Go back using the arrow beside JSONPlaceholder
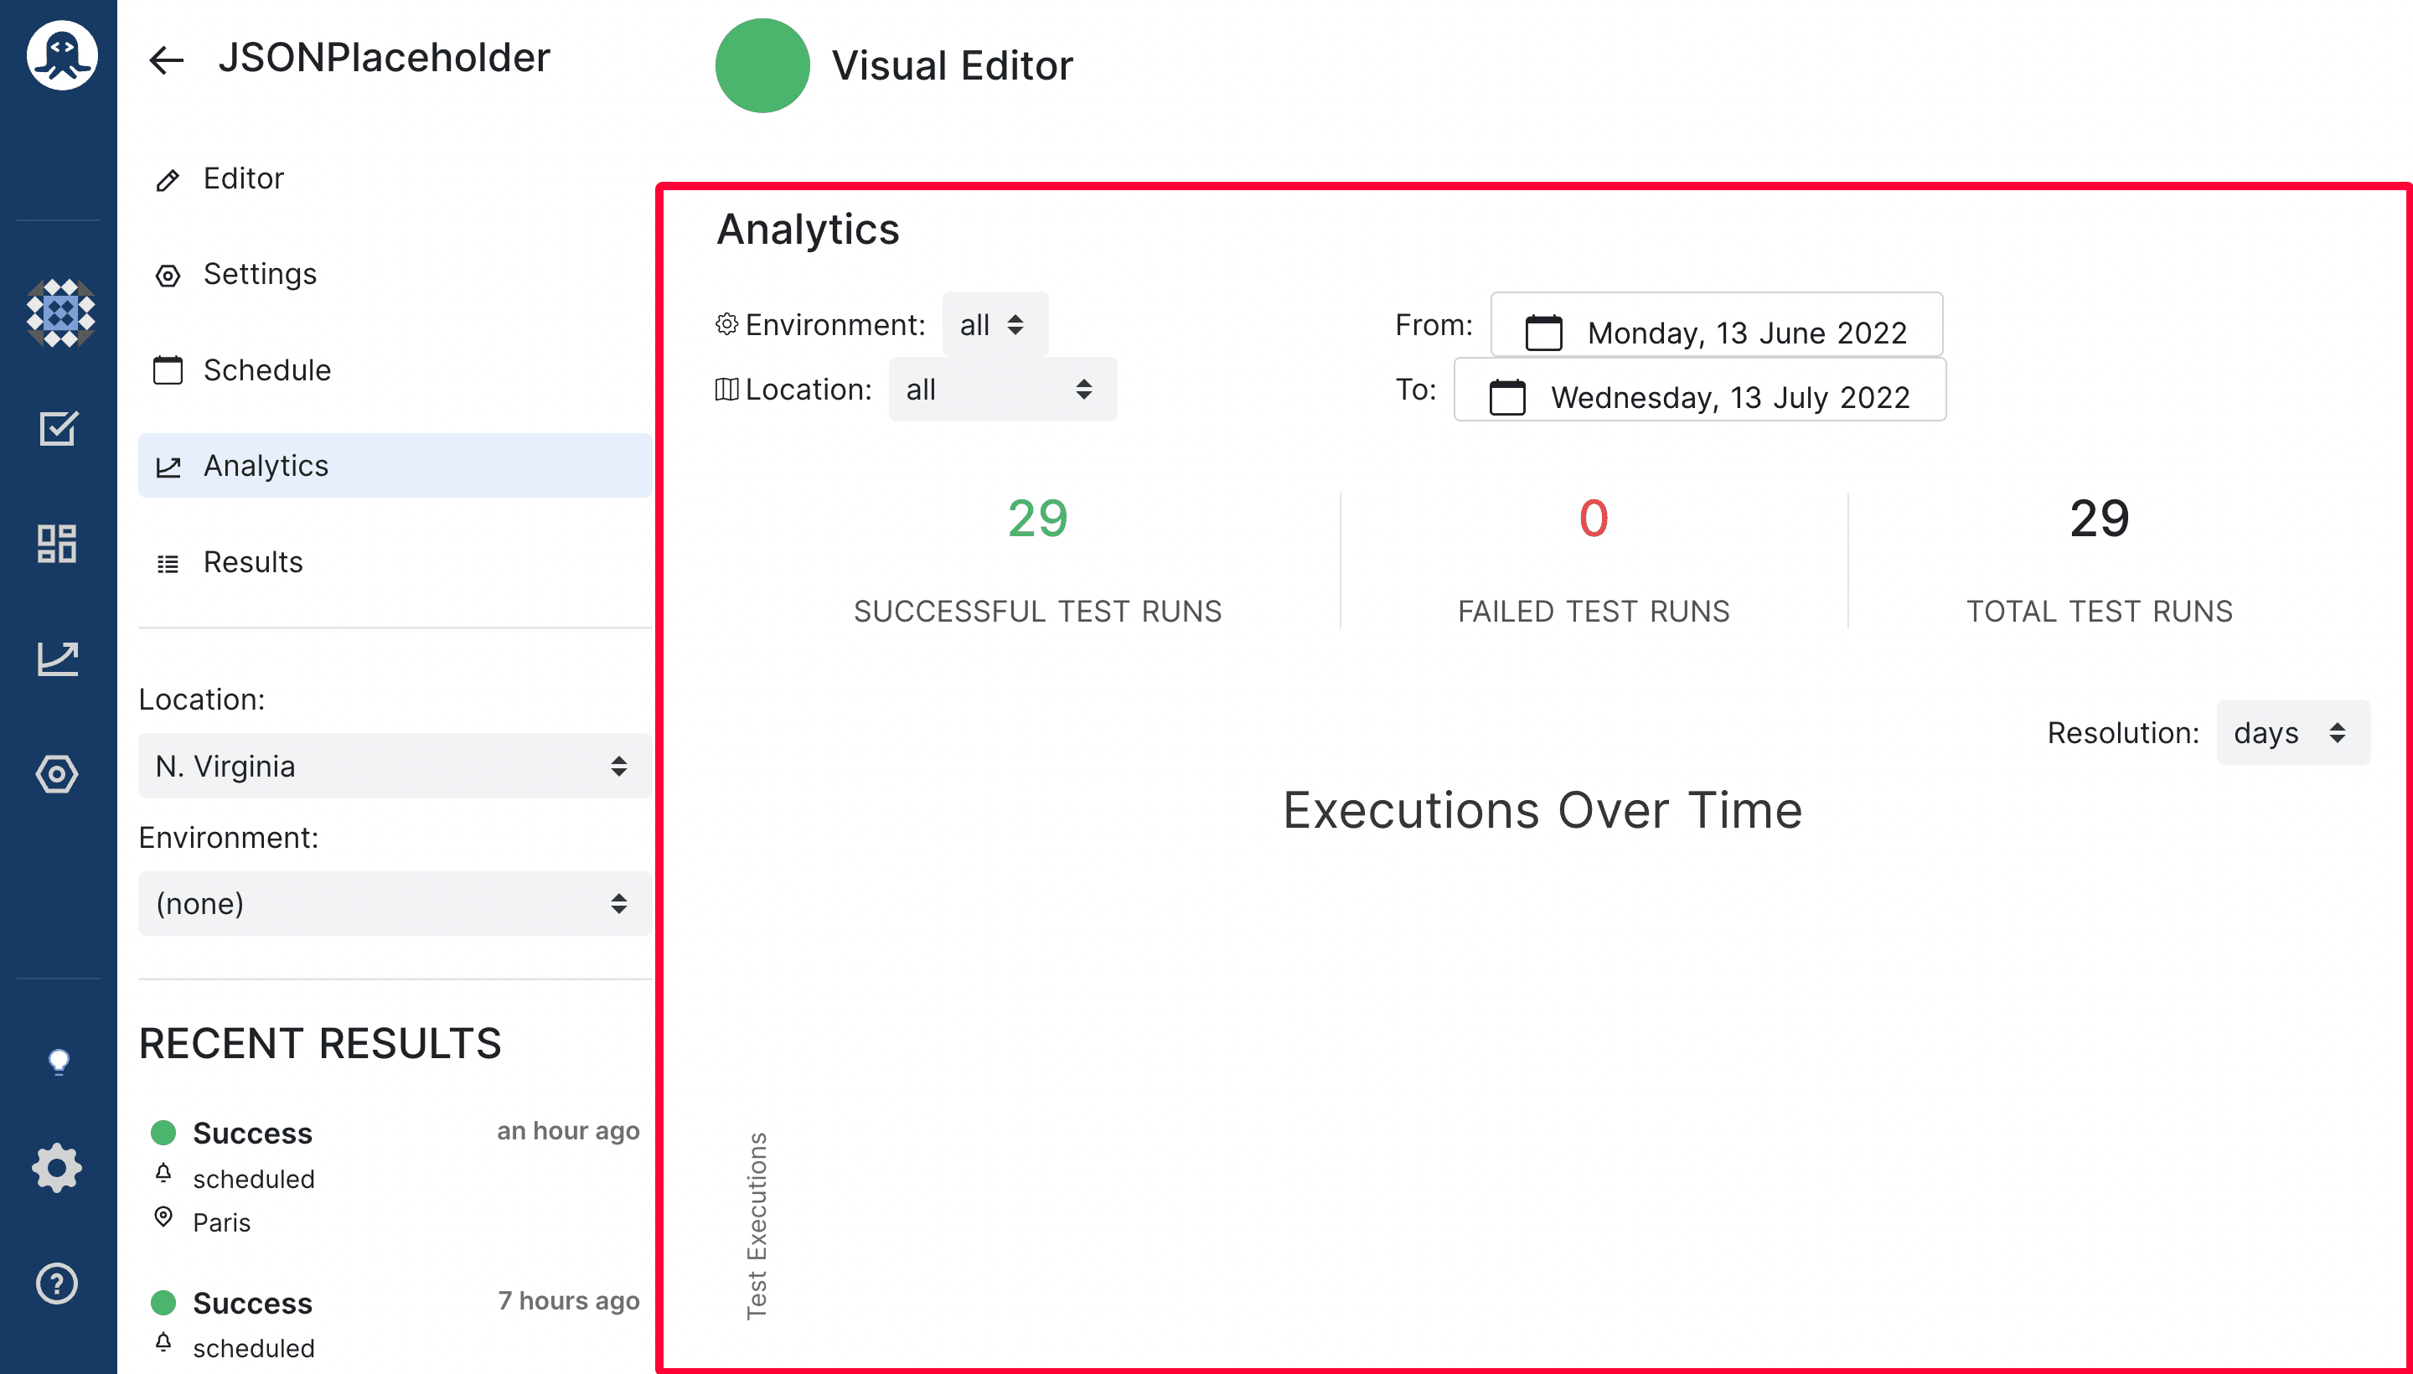The image size is (2413, 1374). click(x=166, y=60)
